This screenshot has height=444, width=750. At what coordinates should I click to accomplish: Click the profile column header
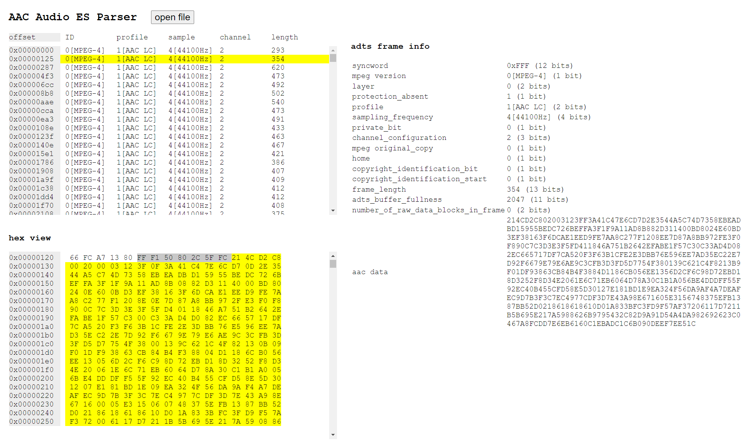tap(132, 37)
